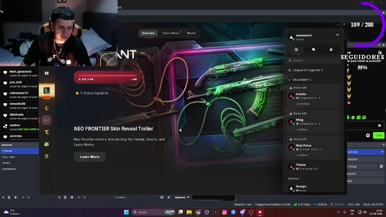Open the chat settings gear
The image size is (386, 217).
tap(368, 136)
